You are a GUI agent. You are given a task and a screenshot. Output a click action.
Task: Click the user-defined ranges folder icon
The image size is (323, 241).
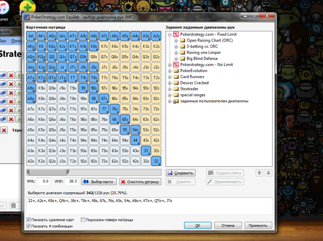point(176,101)
